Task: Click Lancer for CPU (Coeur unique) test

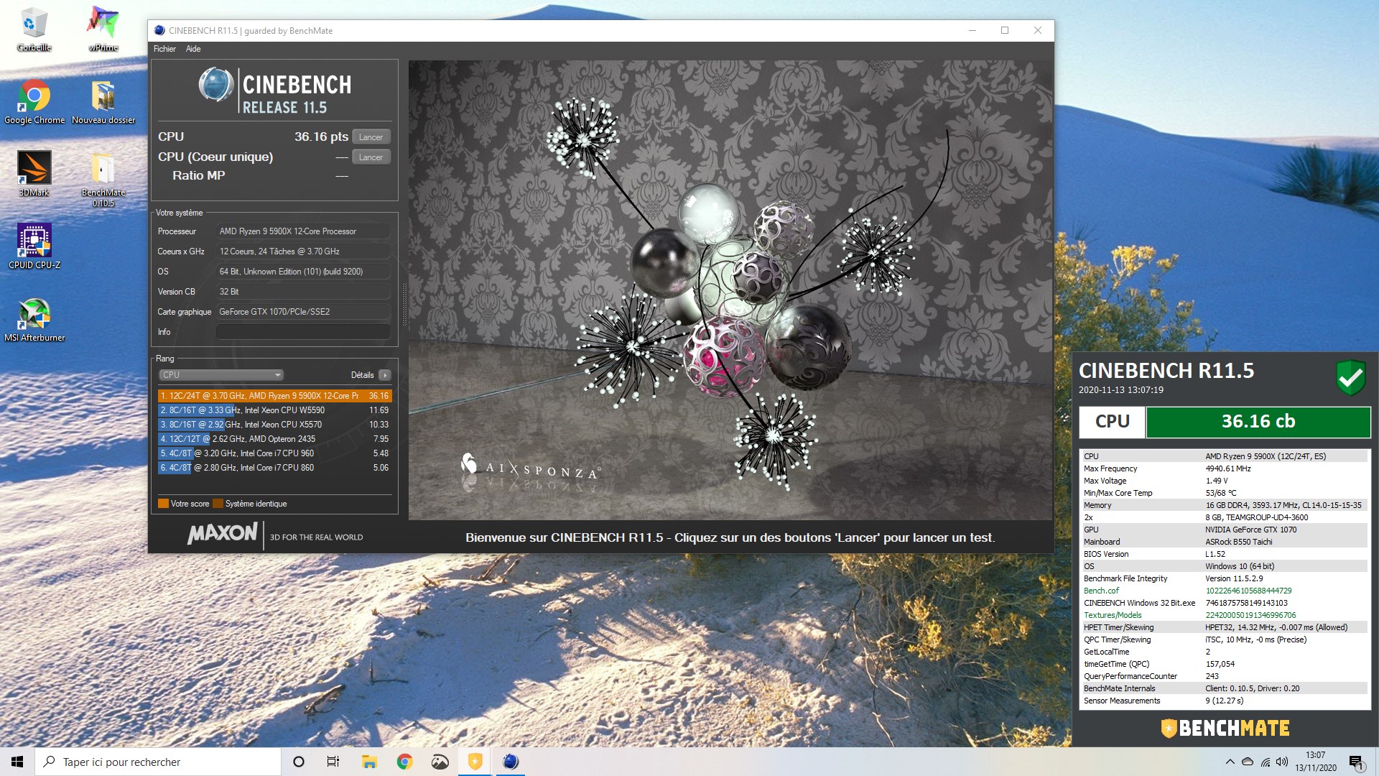Action: tap(371, 157)
